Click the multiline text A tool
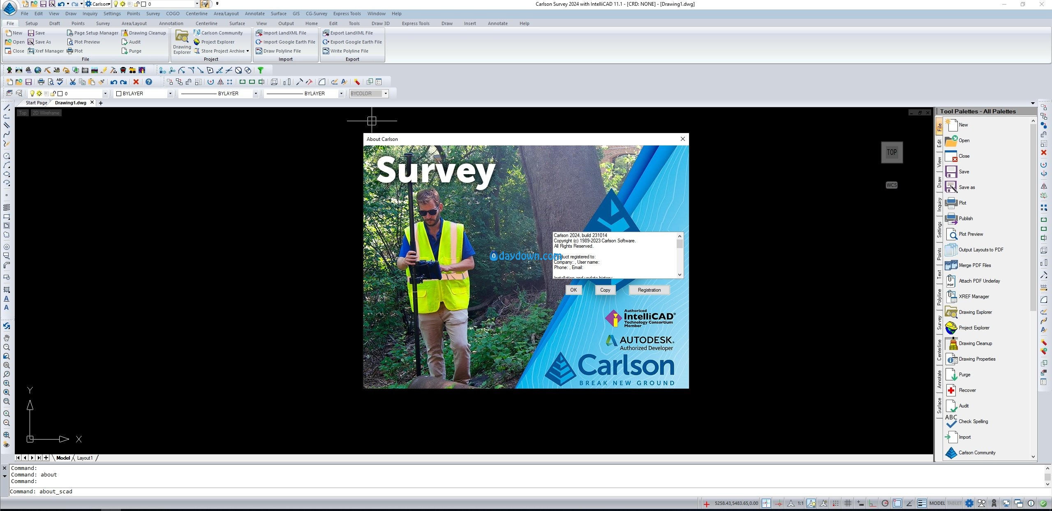 (x=7, y=299)
